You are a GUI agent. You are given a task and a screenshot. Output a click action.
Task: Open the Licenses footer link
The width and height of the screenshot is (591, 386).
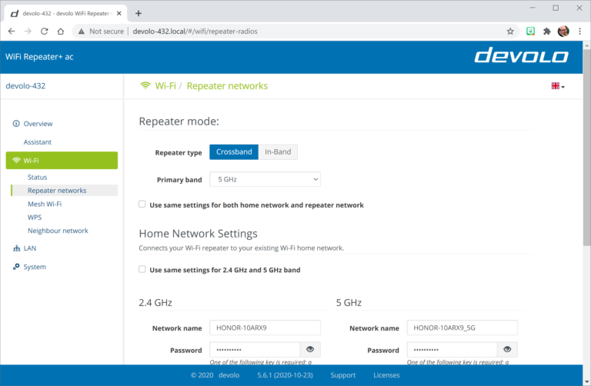coord(386,375)
